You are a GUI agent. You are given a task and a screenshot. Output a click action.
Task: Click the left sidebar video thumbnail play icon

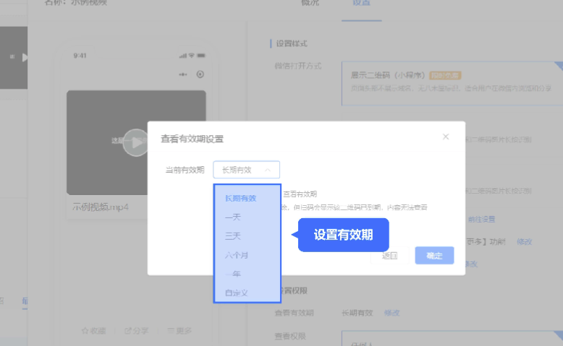[x=24, y=57]
